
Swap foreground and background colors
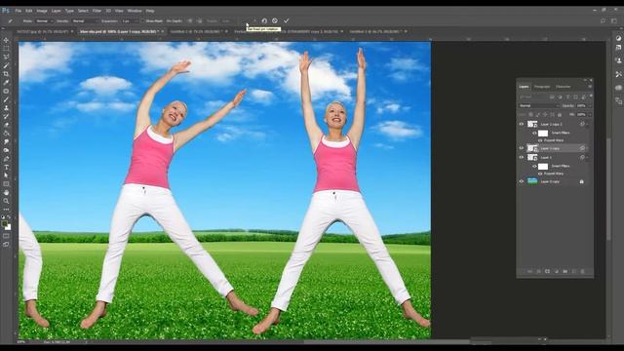pyautogui.click(x=9, y=216)
